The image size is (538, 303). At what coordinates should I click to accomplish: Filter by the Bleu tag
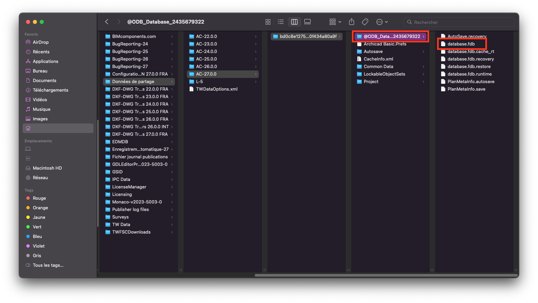(x=58, y=236)
